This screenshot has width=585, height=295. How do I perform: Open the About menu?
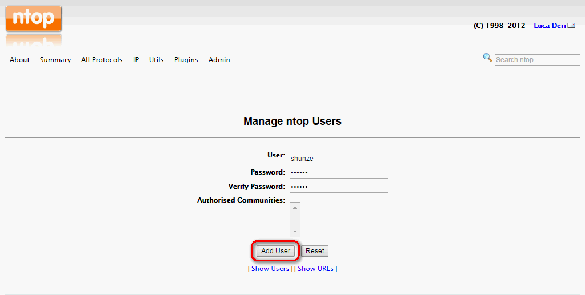[20, 60]
